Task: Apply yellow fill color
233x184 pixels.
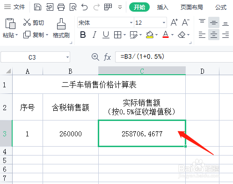Action: 150,35
